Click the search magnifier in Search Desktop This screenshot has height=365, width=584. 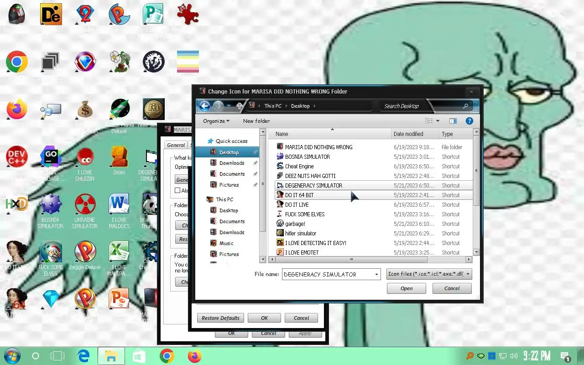465,106
